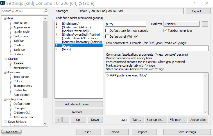Select task 2 {Shells::cmd (Admin)}

79,27
